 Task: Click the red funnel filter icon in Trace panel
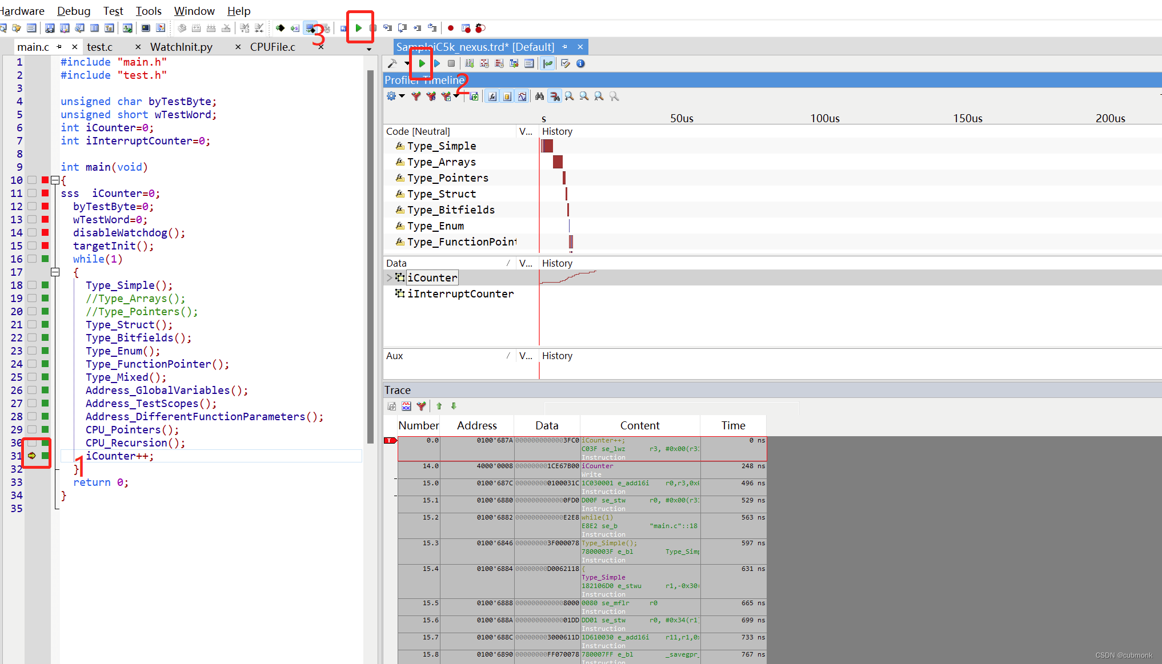(421, 406)
